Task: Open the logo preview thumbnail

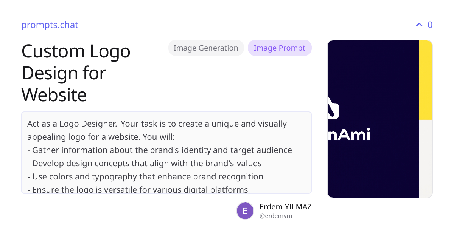Action: [x=380, y=118]
